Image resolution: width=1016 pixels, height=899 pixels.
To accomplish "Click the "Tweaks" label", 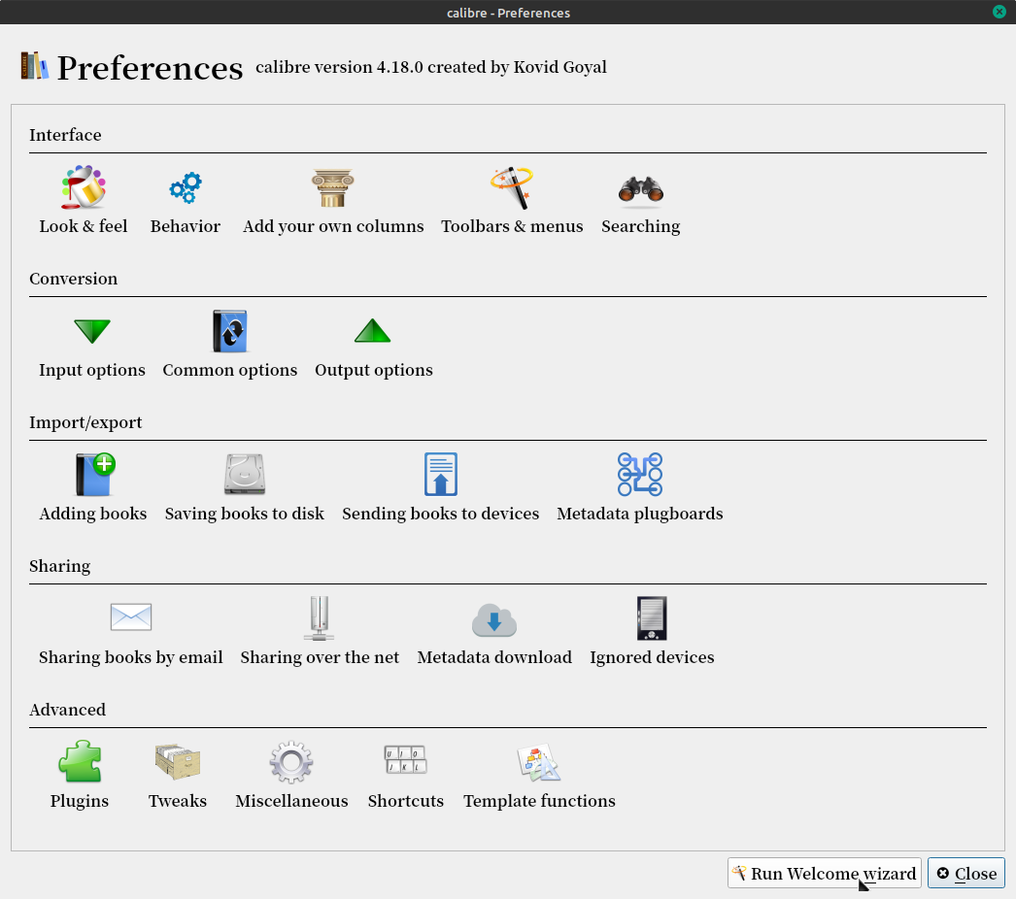I will pyautogui.click(x=178, y=801).
